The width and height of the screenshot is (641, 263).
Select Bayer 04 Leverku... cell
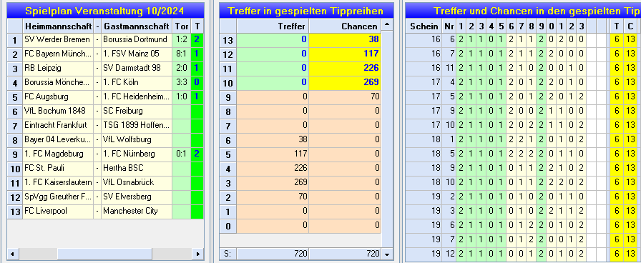[58, 139]
